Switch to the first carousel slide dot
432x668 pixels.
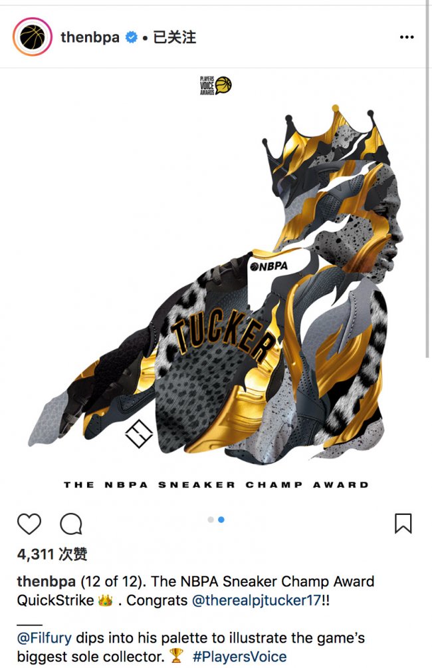(210, 520)
